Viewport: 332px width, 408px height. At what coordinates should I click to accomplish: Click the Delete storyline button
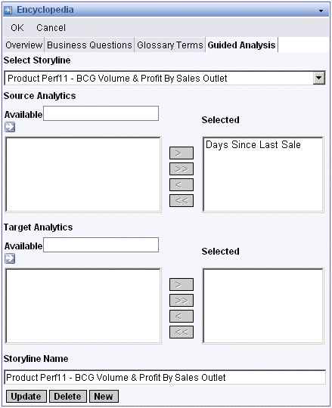point(68,397)
